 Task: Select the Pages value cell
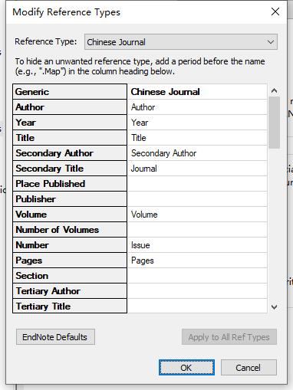197,261
